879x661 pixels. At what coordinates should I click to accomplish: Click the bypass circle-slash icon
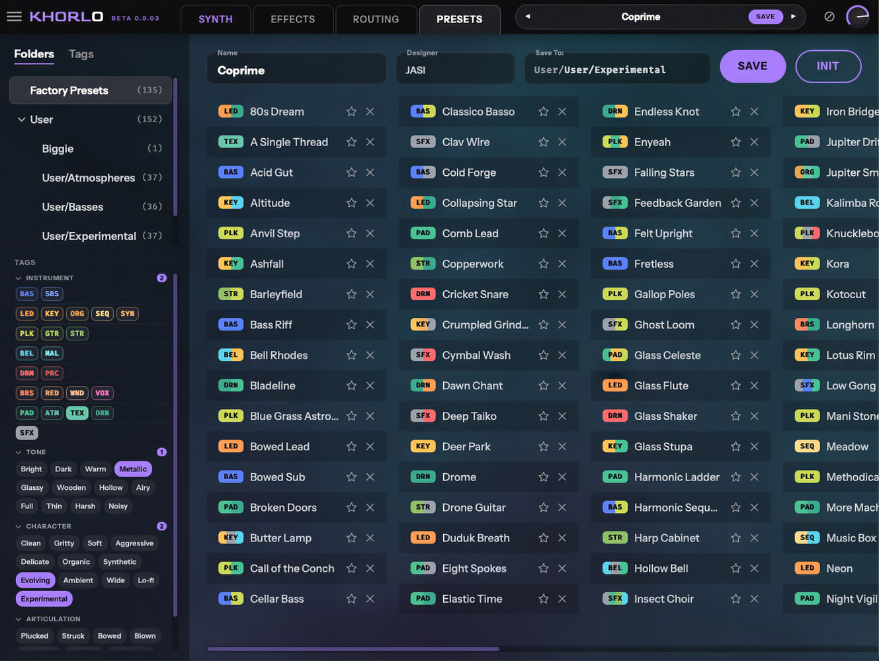point(829,17)
